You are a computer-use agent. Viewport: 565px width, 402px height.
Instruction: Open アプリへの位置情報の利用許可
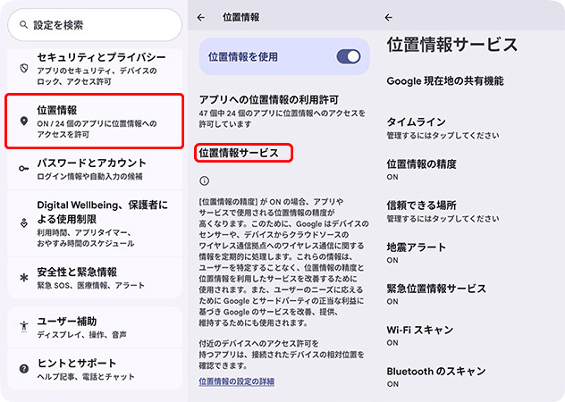(284, 111)
